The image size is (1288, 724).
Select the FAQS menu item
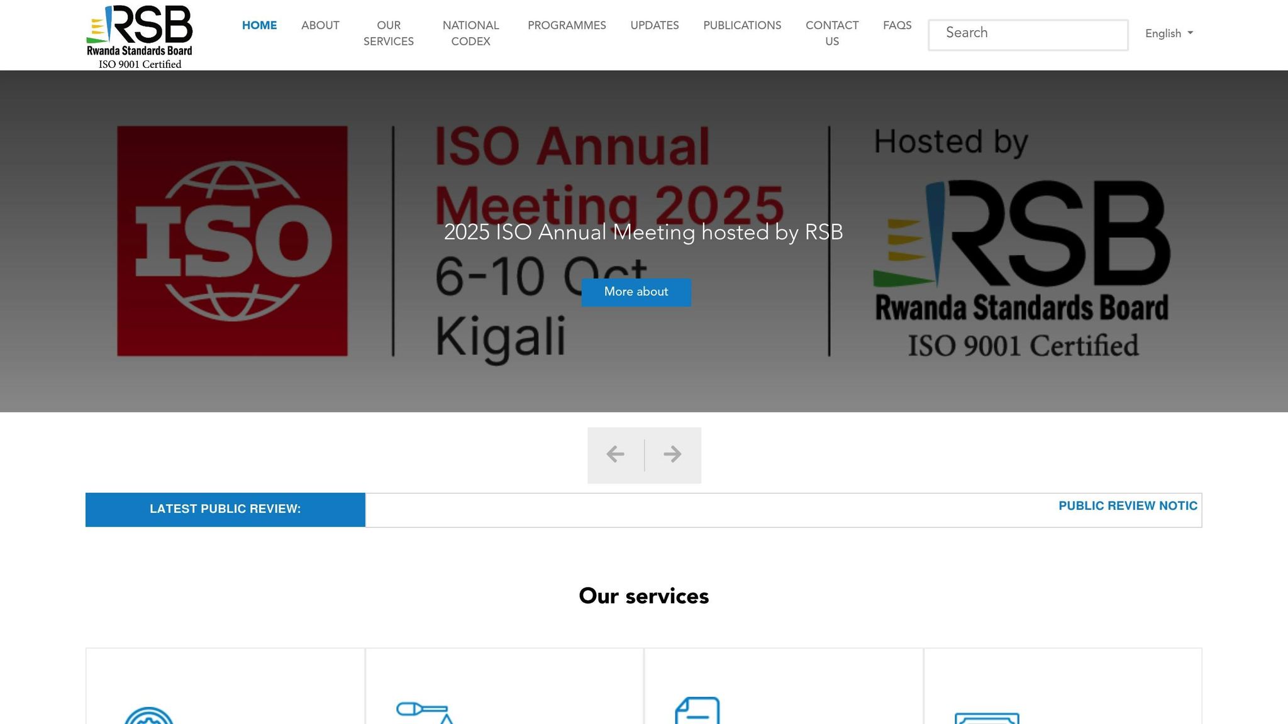pos(897,26)
